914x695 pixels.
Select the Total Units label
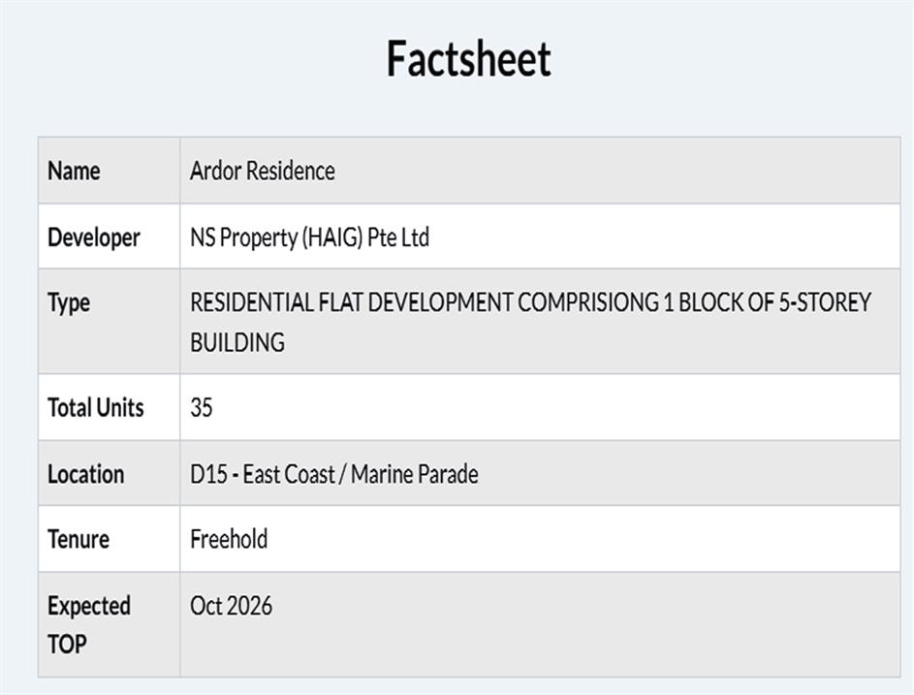pos(95,407)
